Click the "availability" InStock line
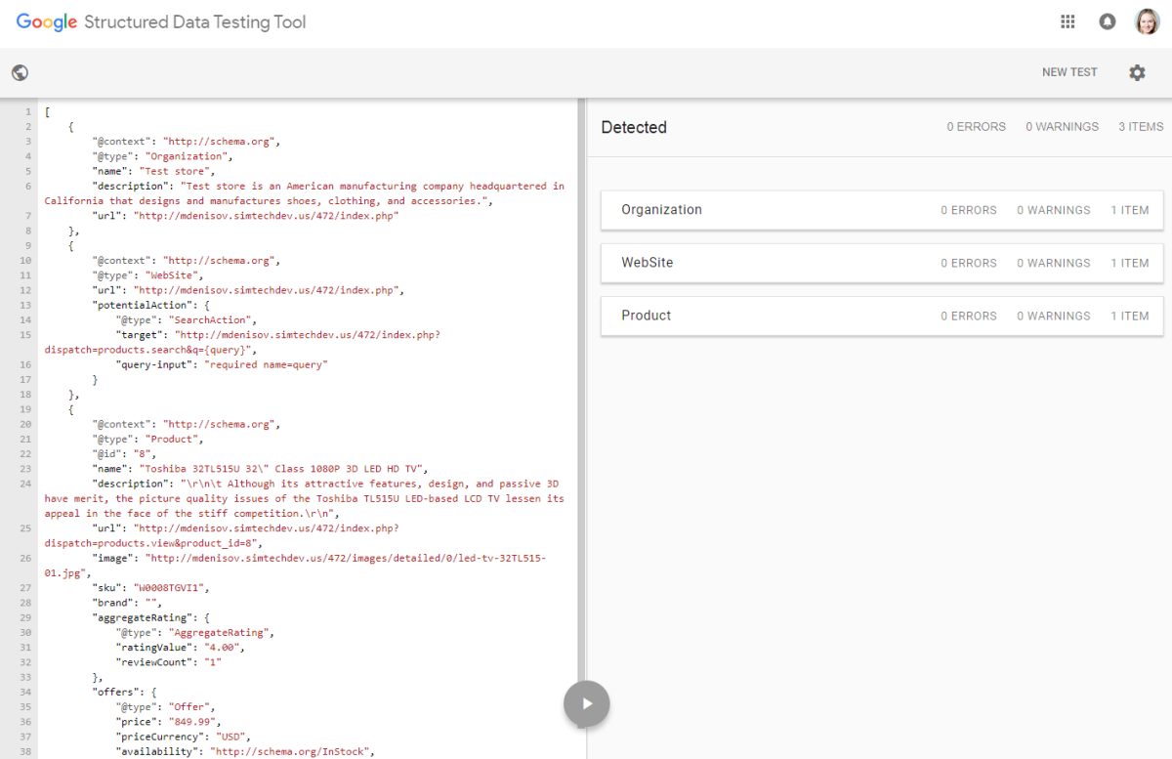 click(245, 751)
